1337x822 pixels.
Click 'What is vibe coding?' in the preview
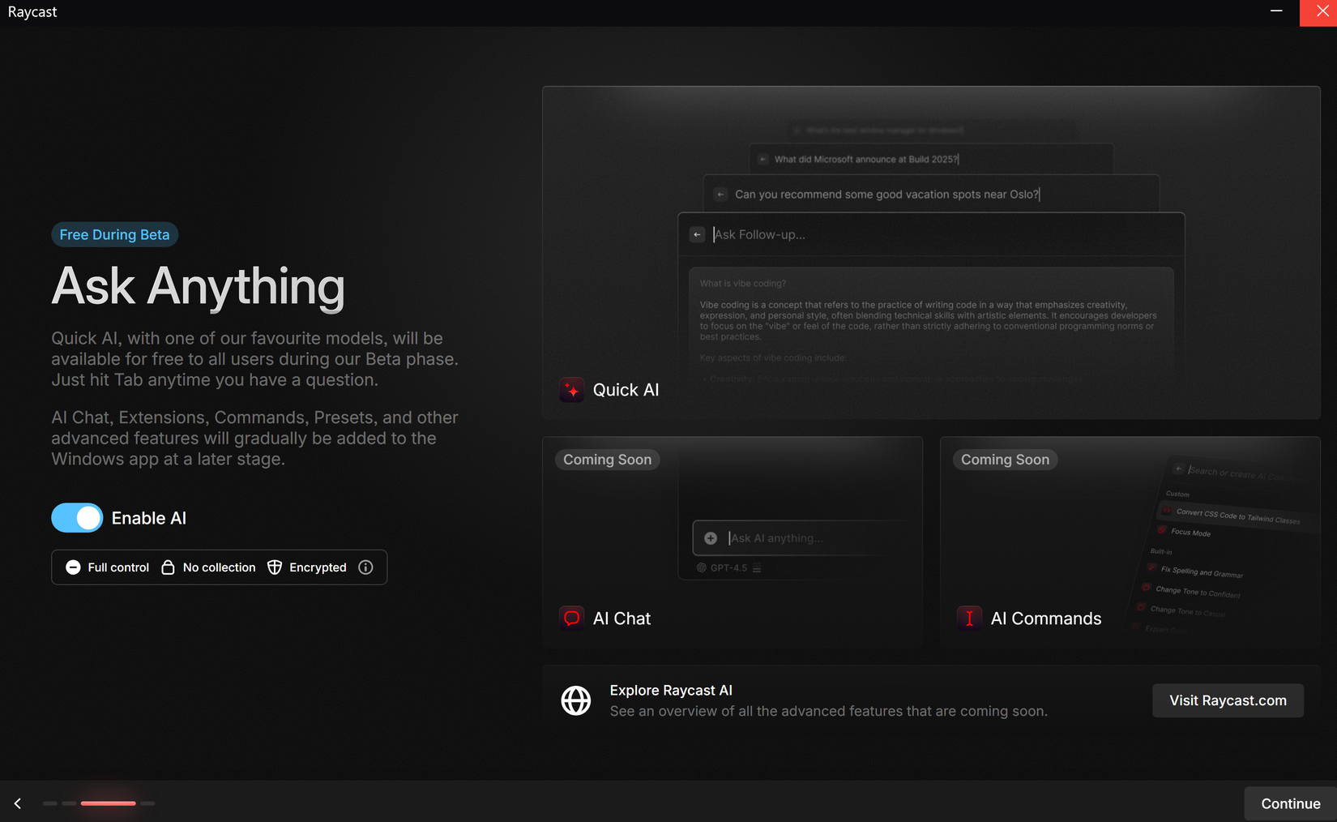tap(742, 284)
